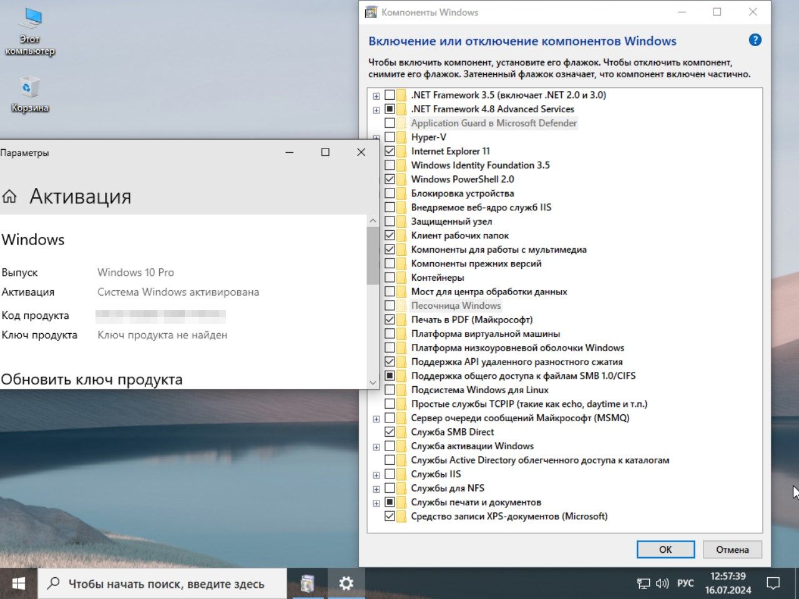Click the folder icon beside Клиент рабочих папок
799x599 pixels.
click(x=401, y=235)
